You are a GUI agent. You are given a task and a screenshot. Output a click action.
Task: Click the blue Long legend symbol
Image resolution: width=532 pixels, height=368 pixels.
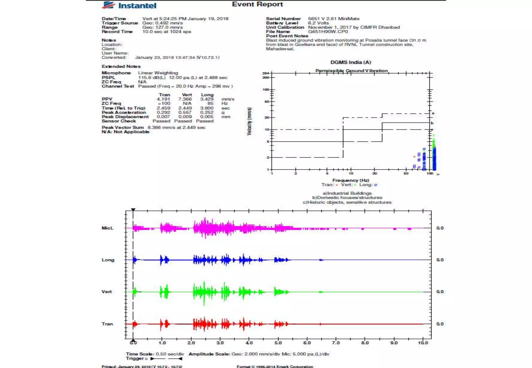tap(376, 185)
